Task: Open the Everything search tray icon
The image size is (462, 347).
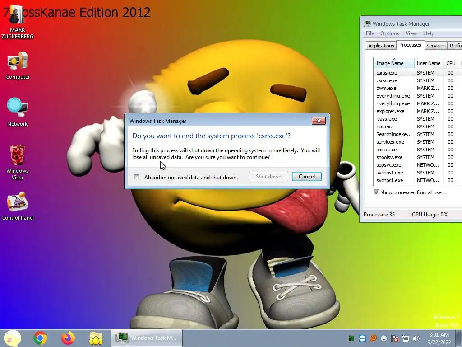Action: 373,338
